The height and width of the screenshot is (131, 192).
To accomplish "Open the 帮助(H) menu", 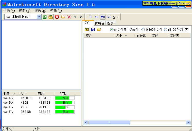I will click(56, 11).
